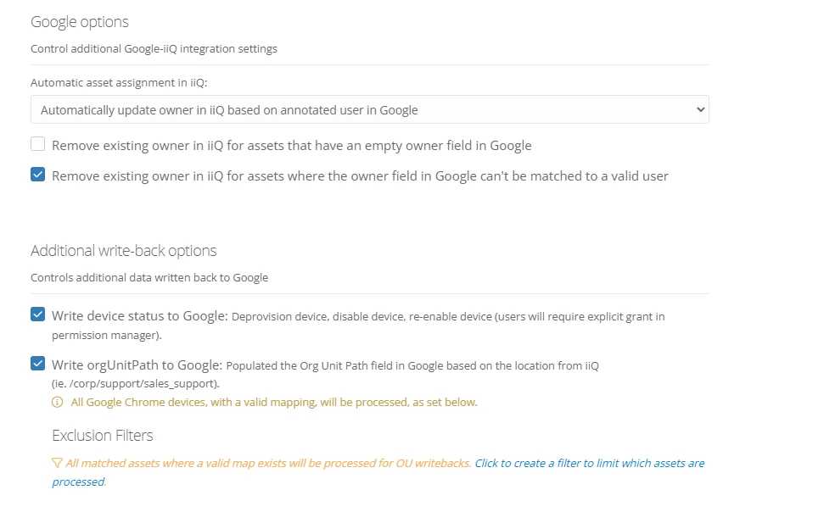Uncheck the Write device status to Google checkbox
Viewport: 835px width, 512px height.
[37, 315]
